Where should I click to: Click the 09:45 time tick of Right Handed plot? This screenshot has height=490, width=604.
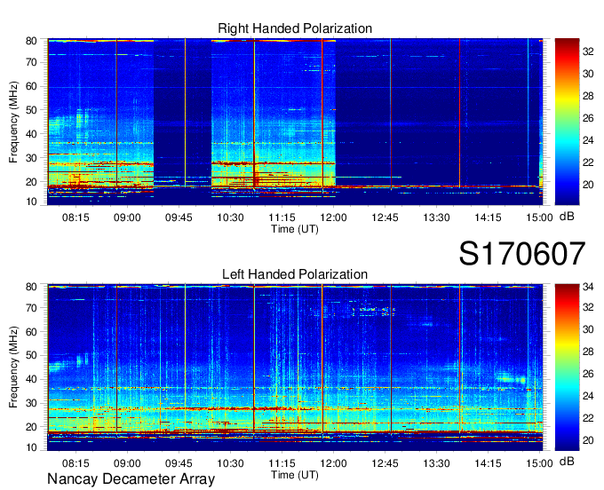[179, 217]
